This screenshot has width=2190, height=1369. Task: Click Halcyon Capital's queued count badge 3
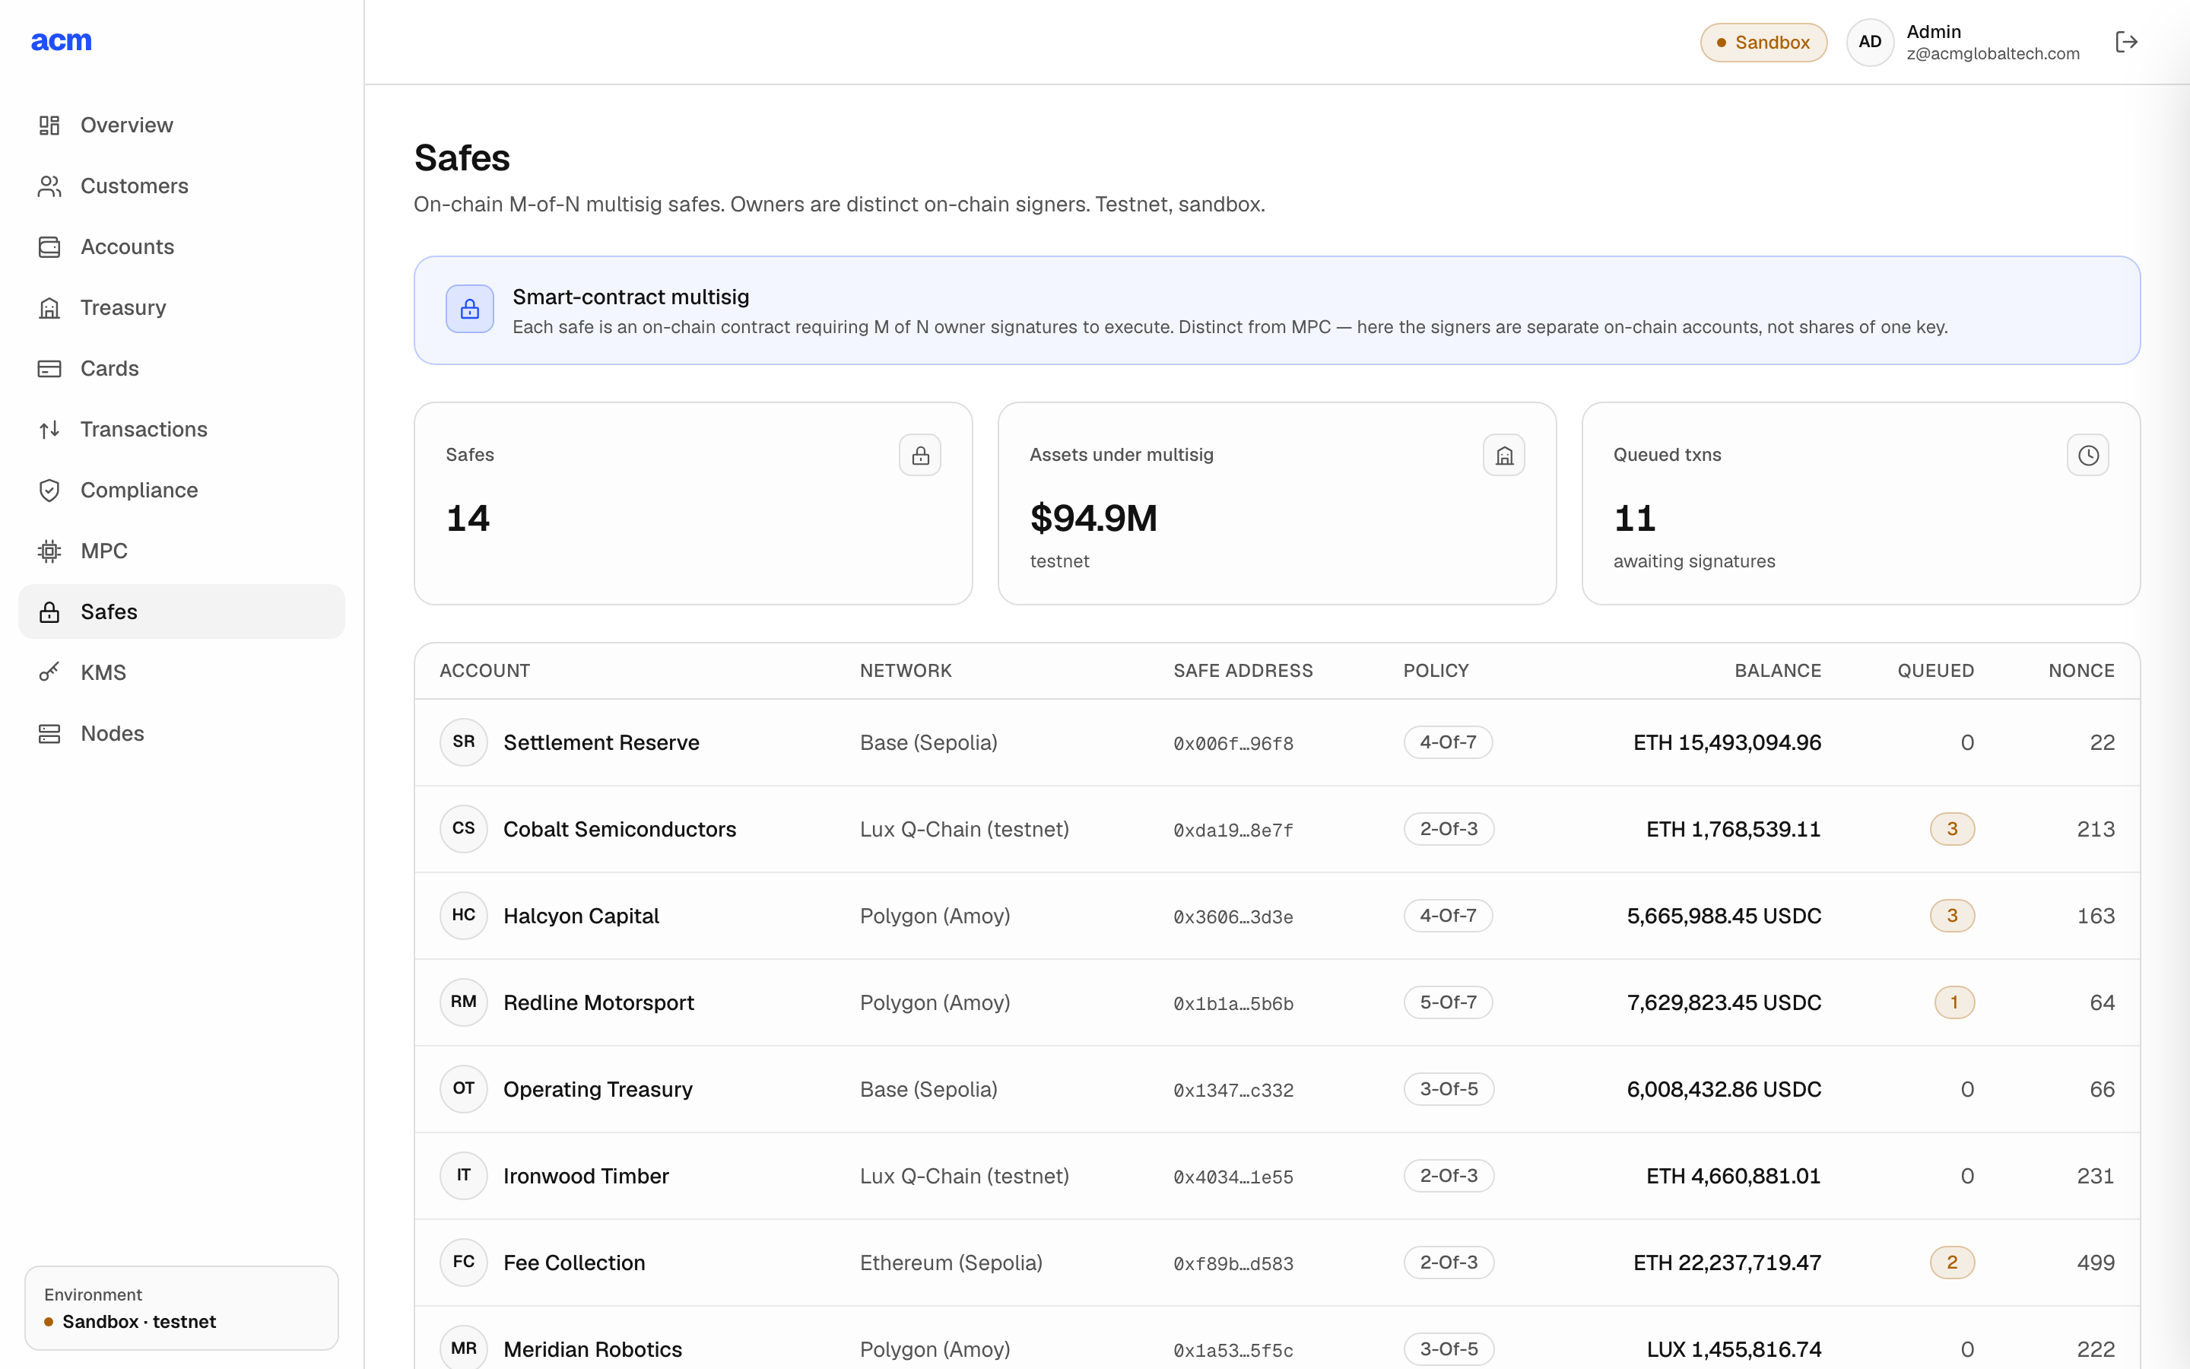point(1952,916)
